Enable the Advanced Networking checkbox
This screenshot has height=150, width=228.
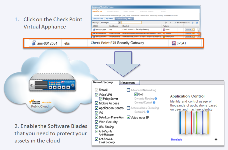[128, 90]
